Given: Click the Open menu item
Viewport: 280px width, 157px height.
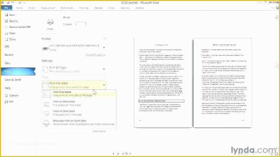Looking at the screenshot, I should click(x=10, y=33).
